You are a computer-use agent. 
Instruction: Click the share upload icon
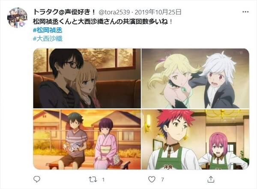click(211, 179)
